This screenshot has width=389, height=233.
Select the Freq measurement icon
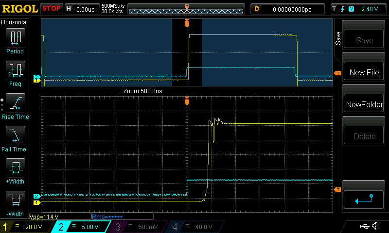[15, 71]
